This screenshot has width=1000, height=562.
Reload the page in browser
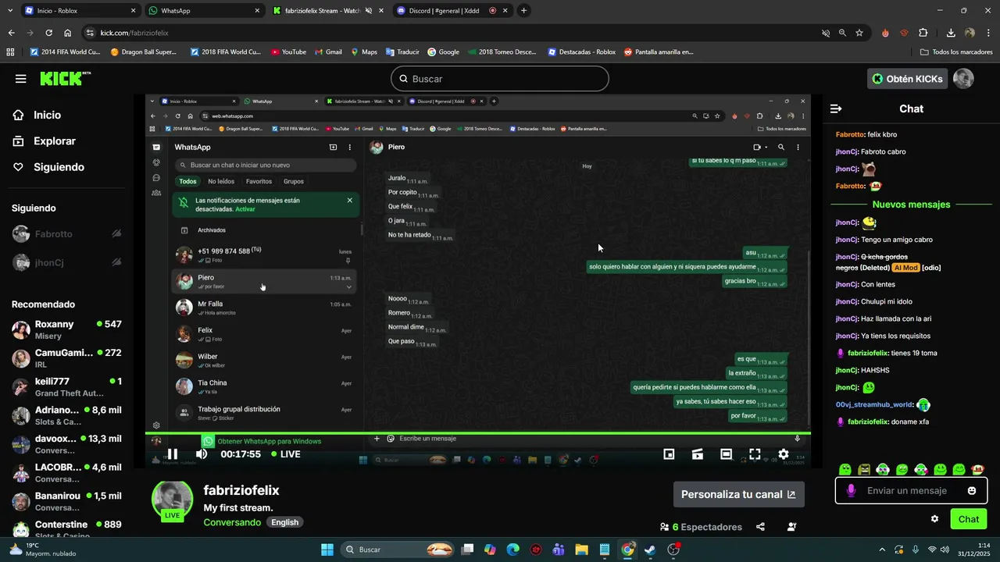(x=48, y=33)
